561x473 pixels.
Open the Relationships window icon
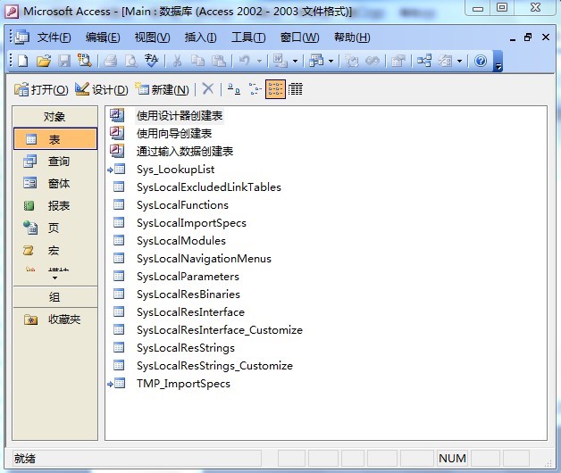[424, 62]
